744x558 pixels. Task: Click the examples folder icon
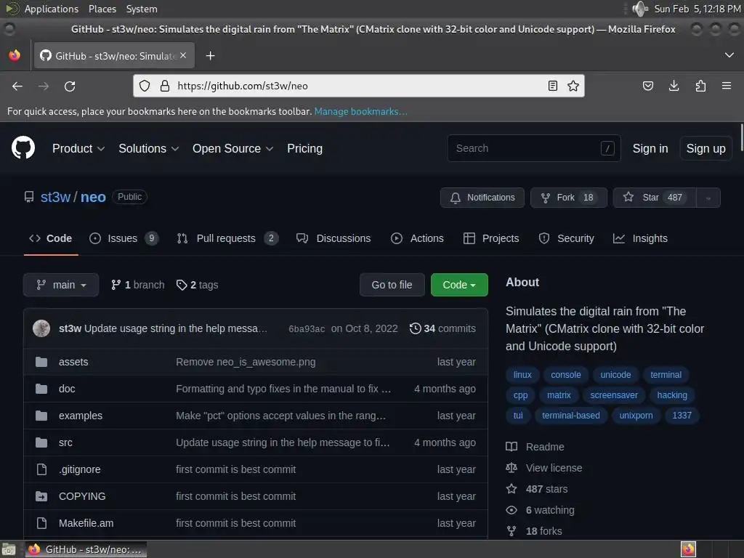pos(41,416)
